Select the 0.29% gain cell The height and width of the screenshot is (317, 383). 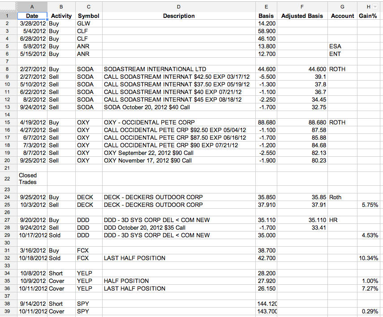pos(368,311)
